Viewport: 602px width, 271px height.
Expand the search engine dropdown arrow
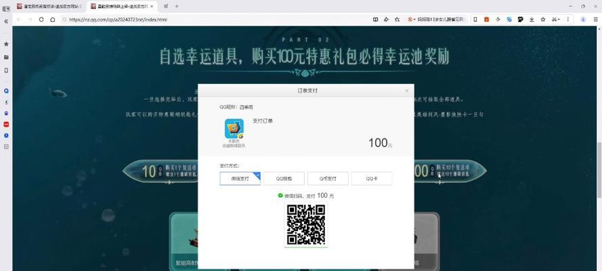(414, 19)
